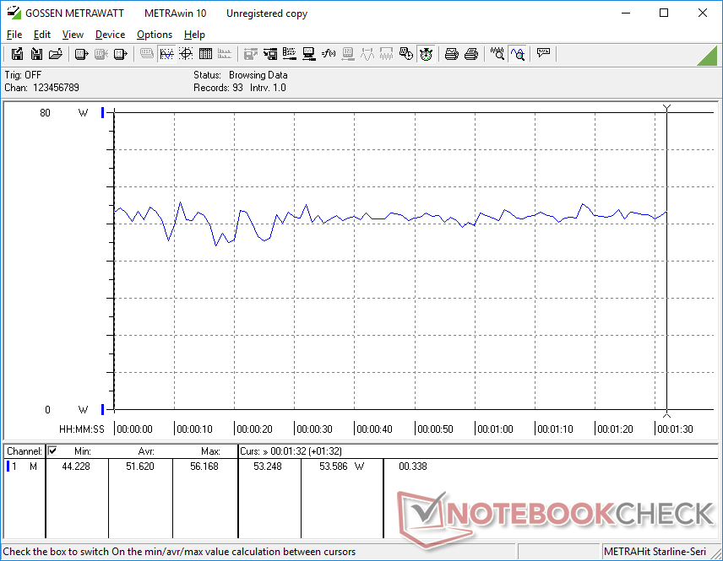Open a file using the folder icon
Image resolution: width=723 pixels, height=561 pixels.
point(56,54)
